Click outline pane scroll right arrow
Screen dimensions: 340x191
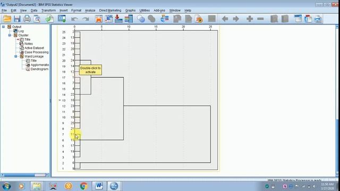click(47, 175)
